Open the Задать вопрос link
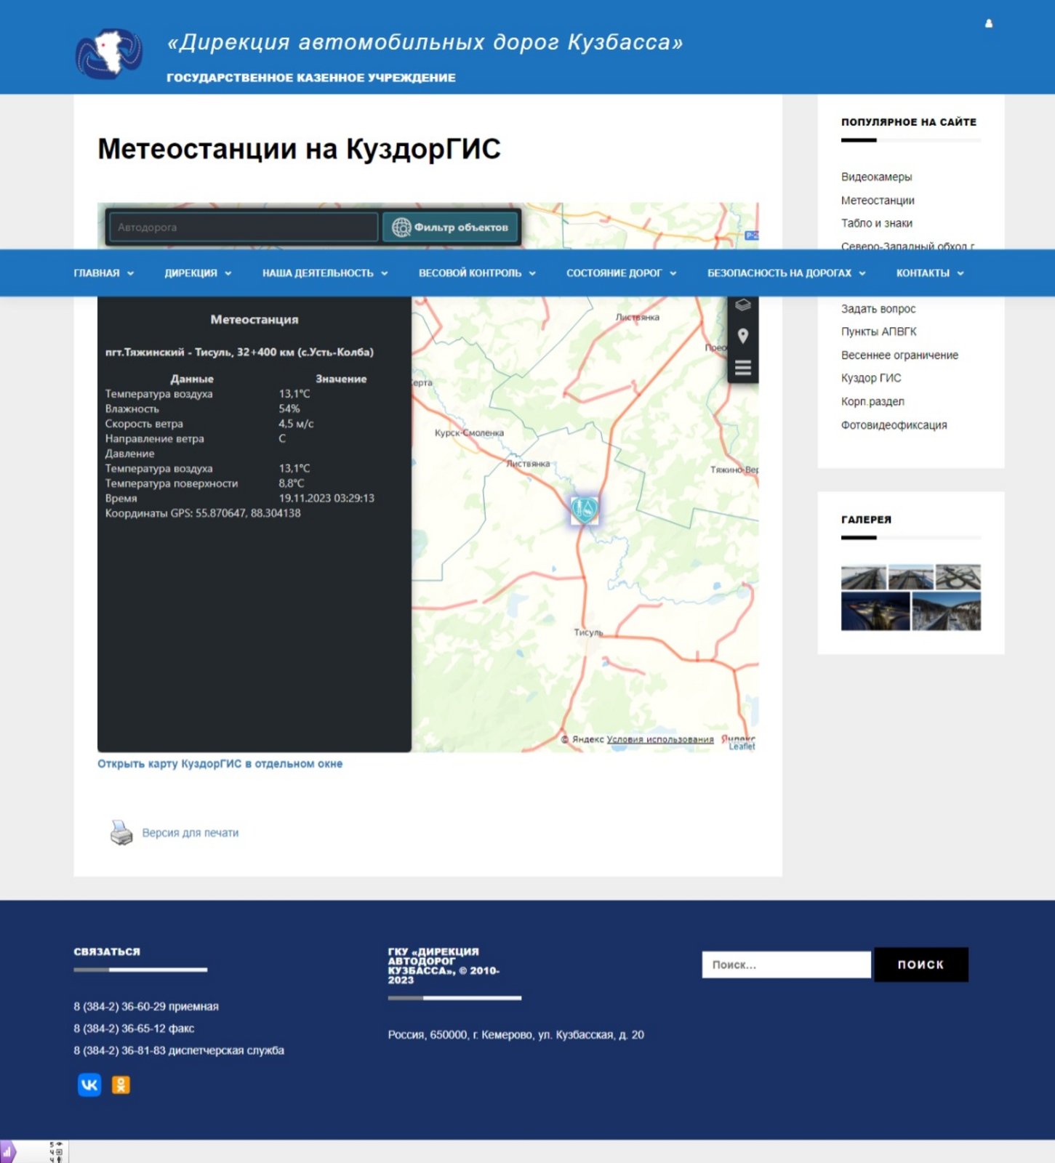The image size is (1055, 1163). pos(878,309)
